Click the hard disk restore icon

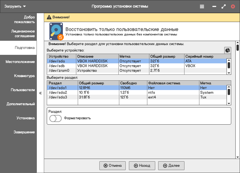click(56, 31)
